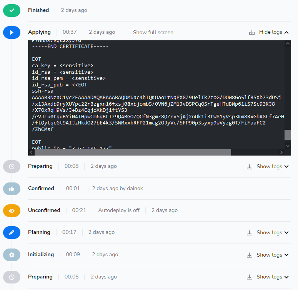Click the Initializing gear icon

point(12,255)
